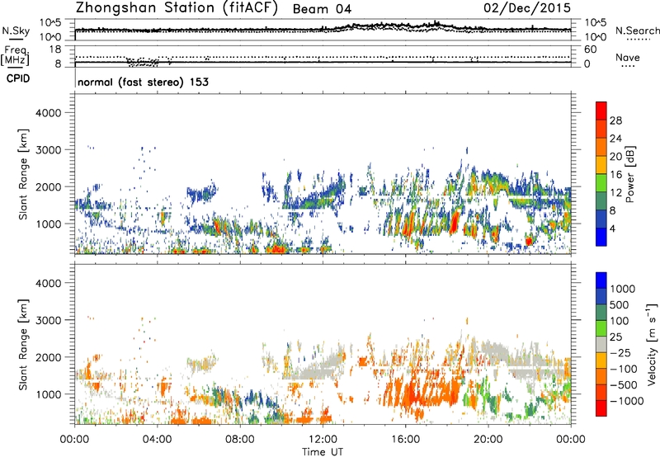Click the '16' power color bar label
The height and width of the screenshot is (457, 660).
coord(615,175)
